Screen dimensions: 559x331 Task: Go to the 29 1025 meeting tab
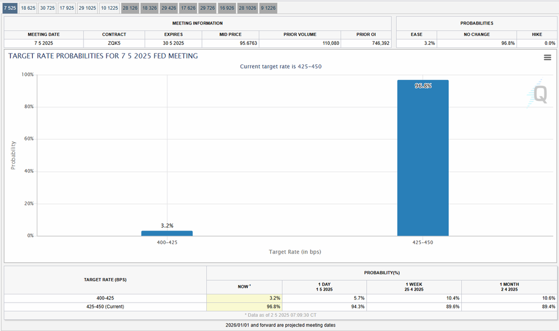(x=87, y=8)
